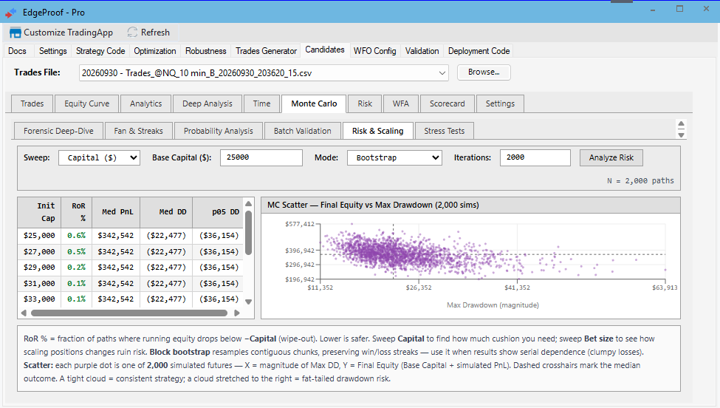
Task: Switch to the Deep Analysis tab
Action: click(208, 103)
